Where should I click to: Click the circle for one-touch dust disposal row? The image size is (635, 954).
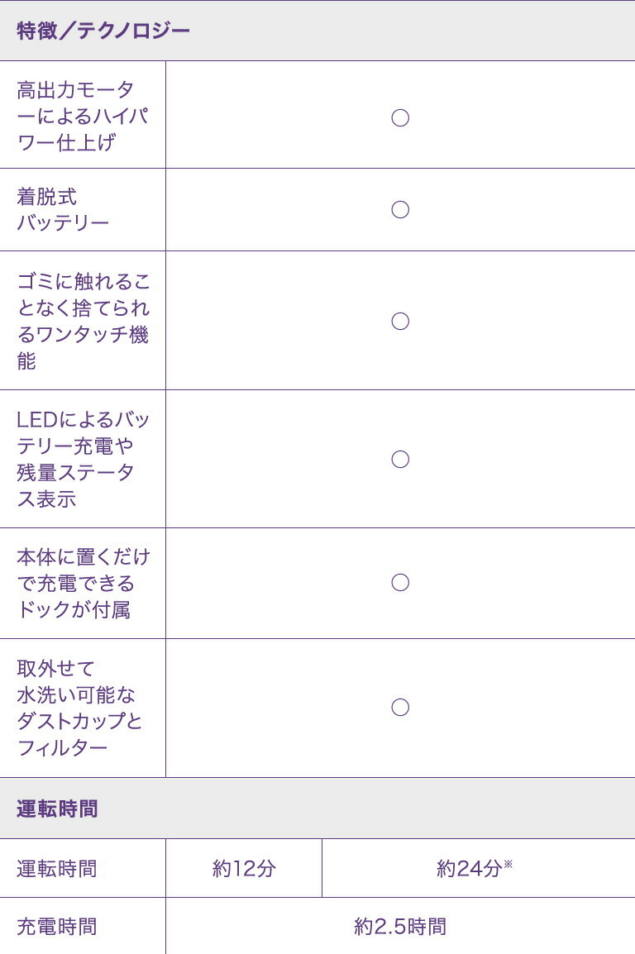click(x=400, y=322)
